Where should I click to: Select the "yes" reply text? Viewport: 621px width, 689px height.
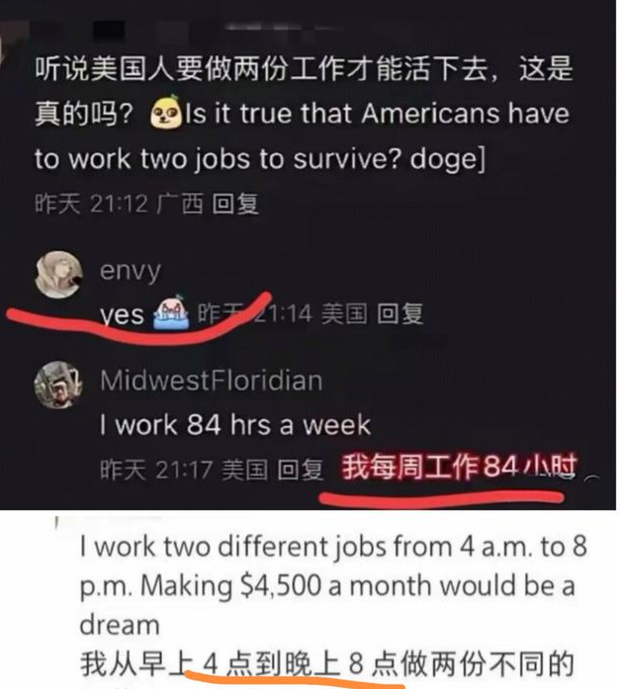122,315
